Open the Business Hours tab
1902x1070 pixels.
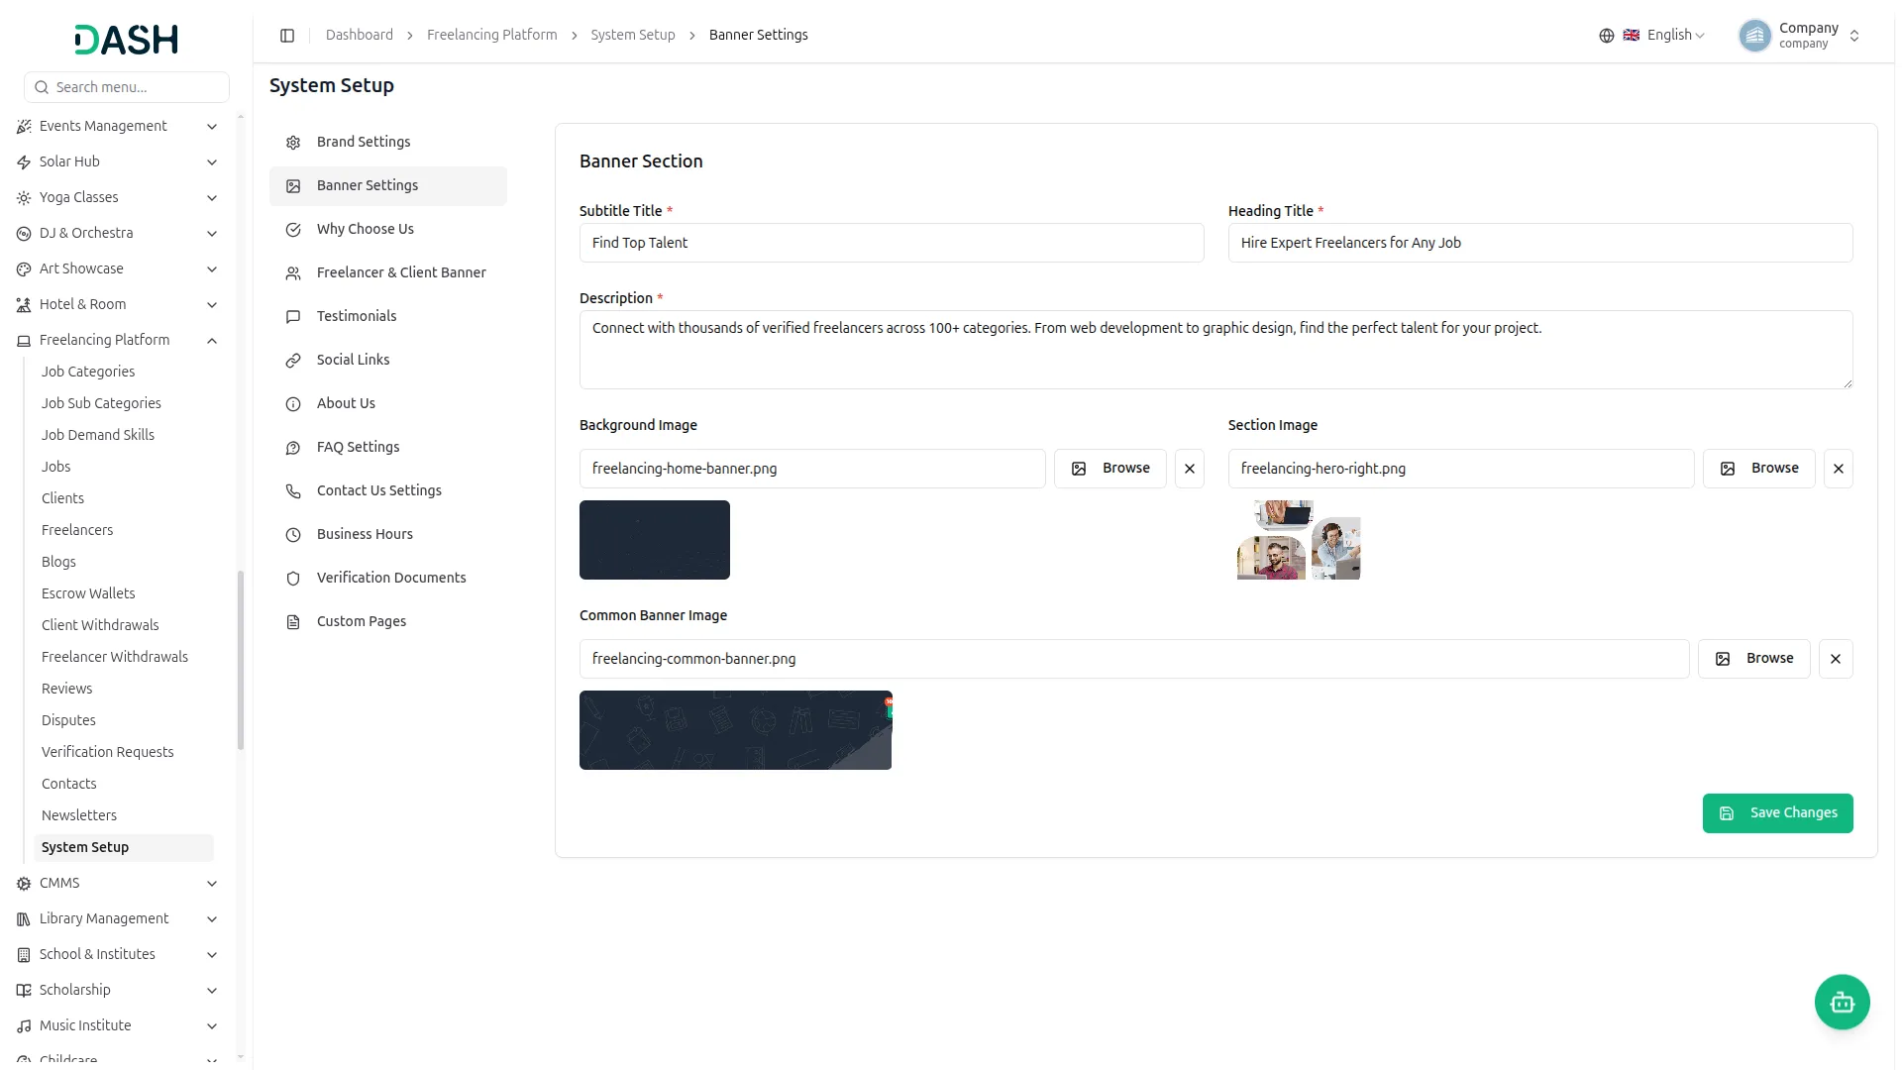tap(388, 535)
